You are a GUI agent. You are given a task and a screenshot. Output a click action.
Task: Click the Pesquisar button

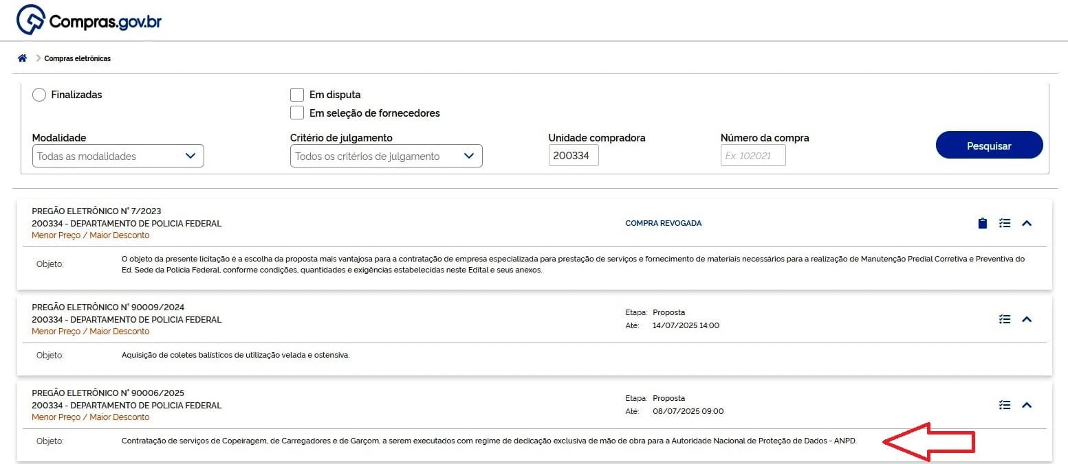point(990,146)
